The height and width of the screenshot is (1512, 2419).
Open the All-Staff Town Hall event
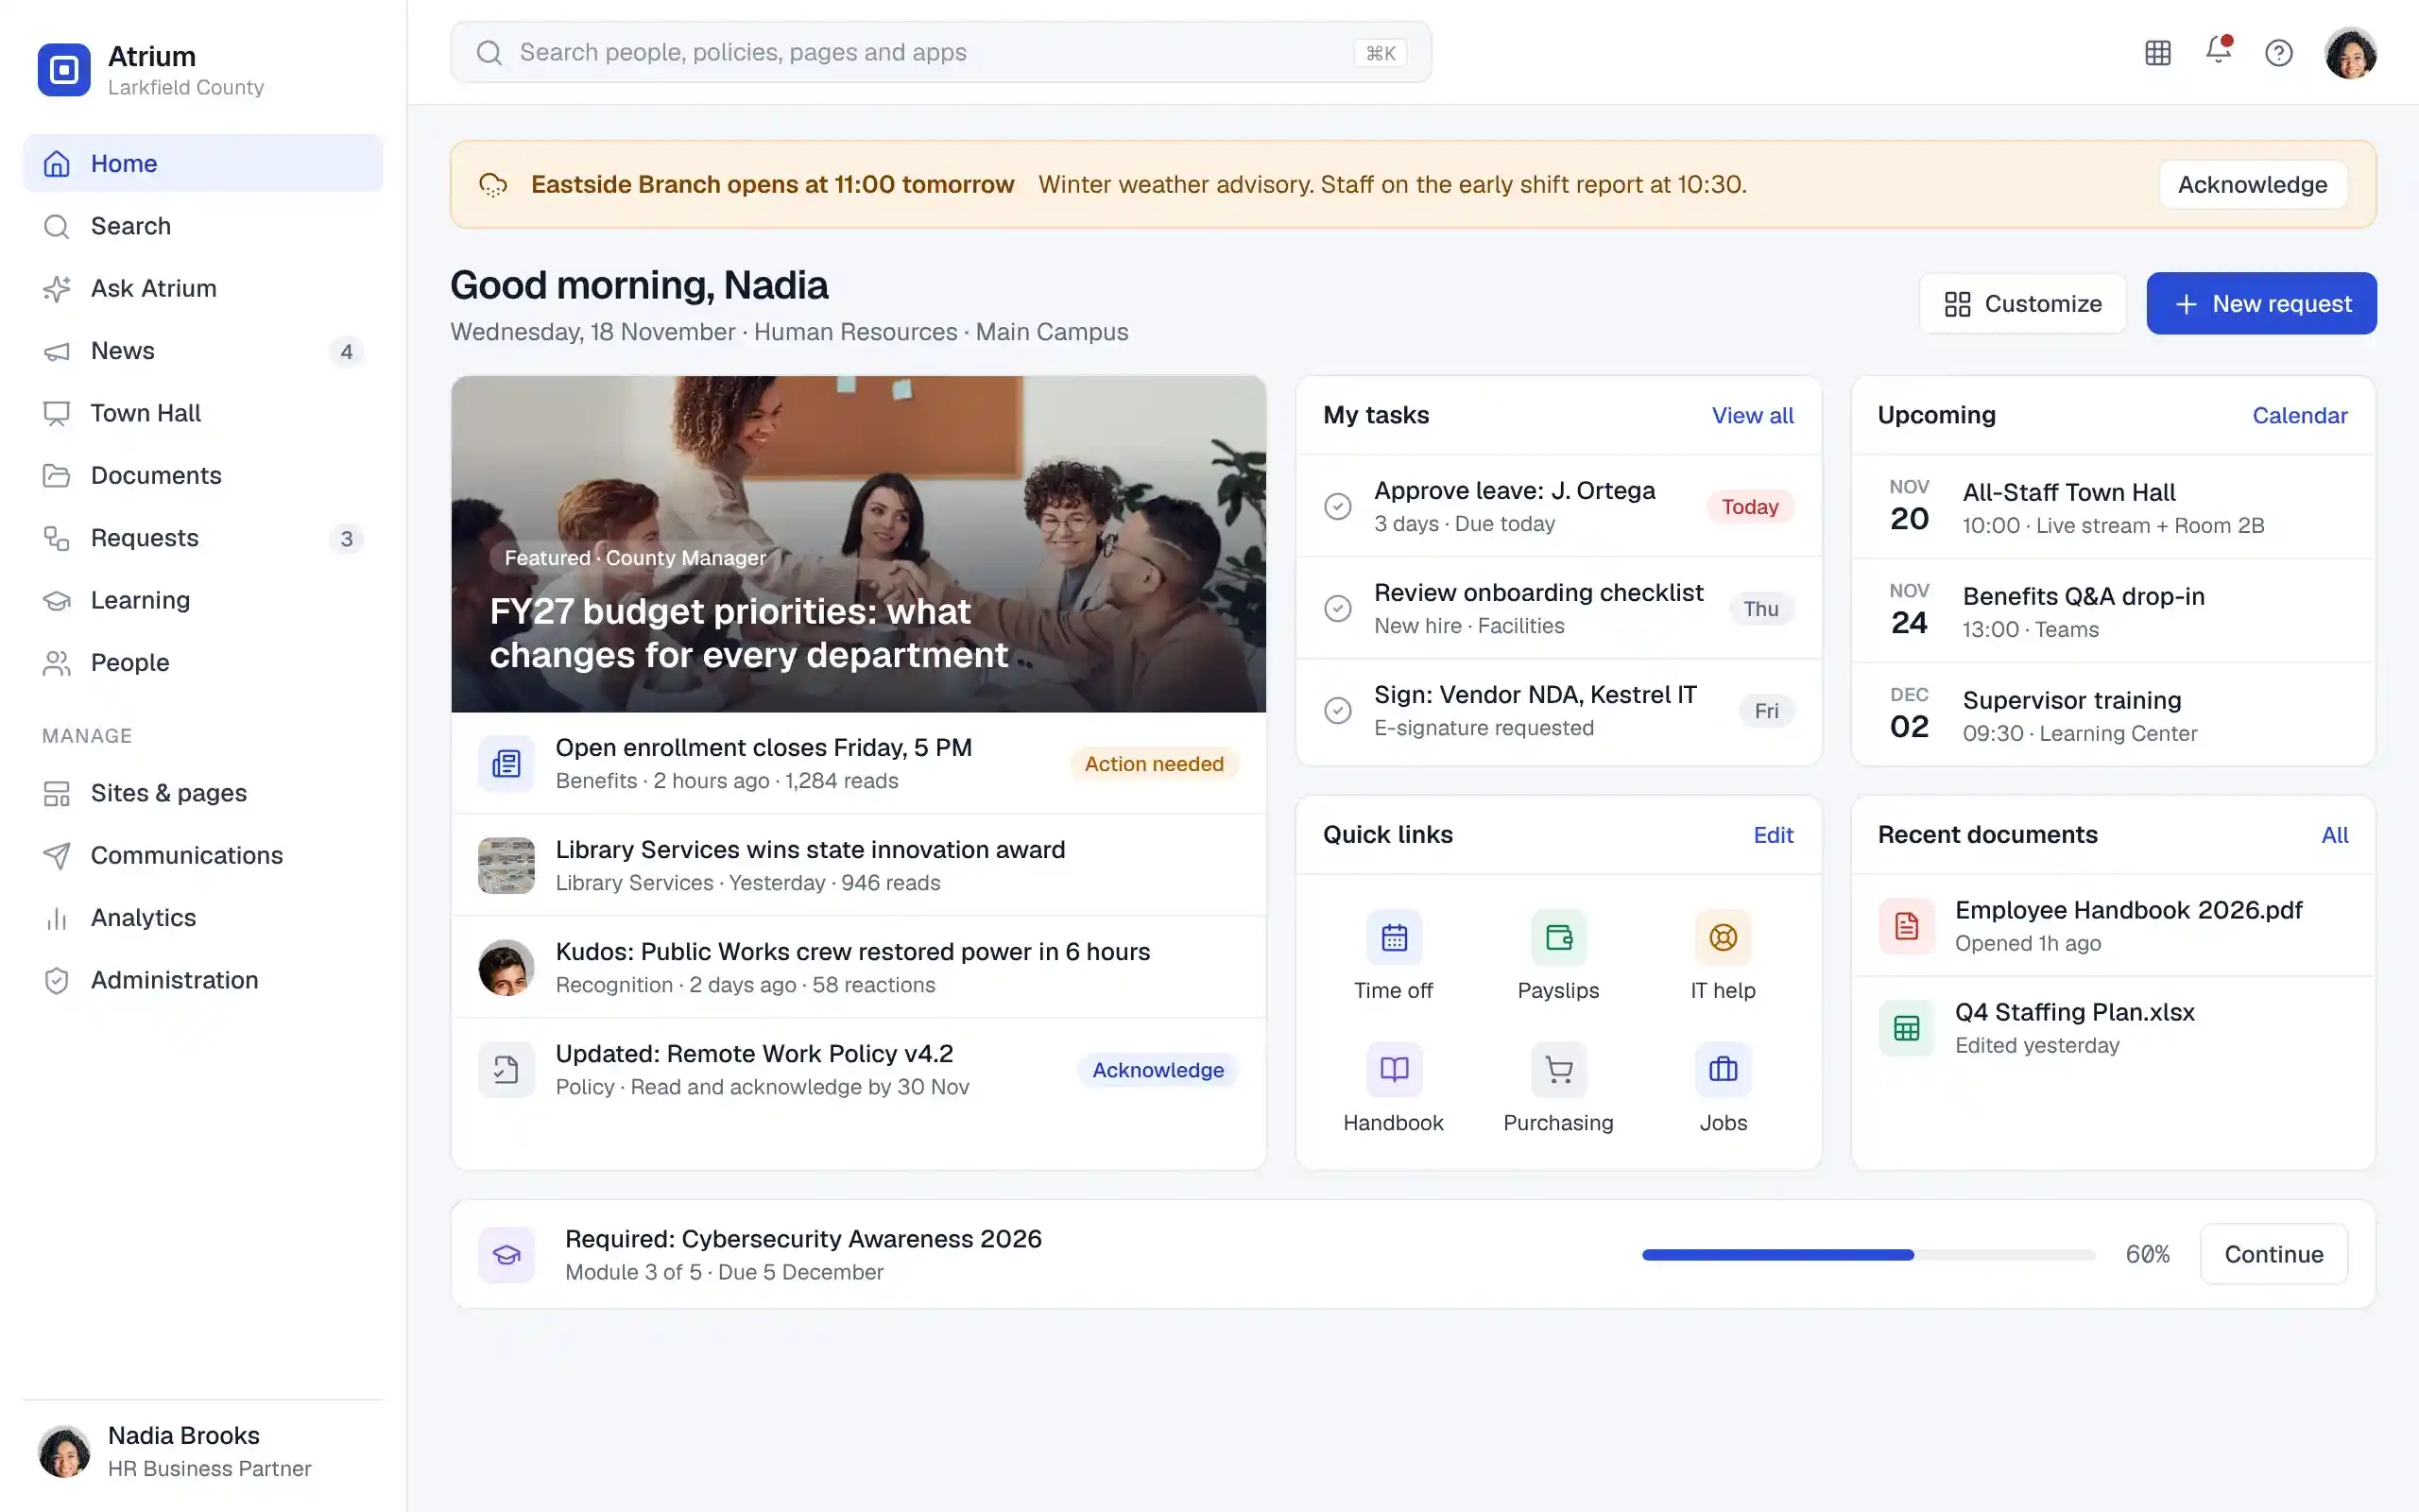pyautogui.click(x=2112, y=508)
